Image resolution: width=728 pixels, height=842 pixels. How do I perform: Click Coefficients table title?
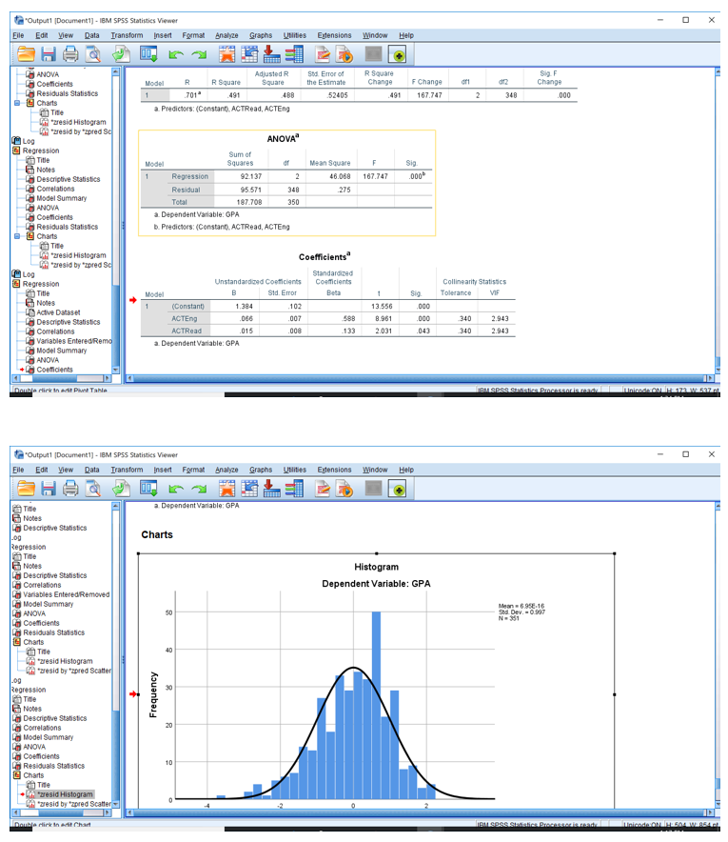325,256
